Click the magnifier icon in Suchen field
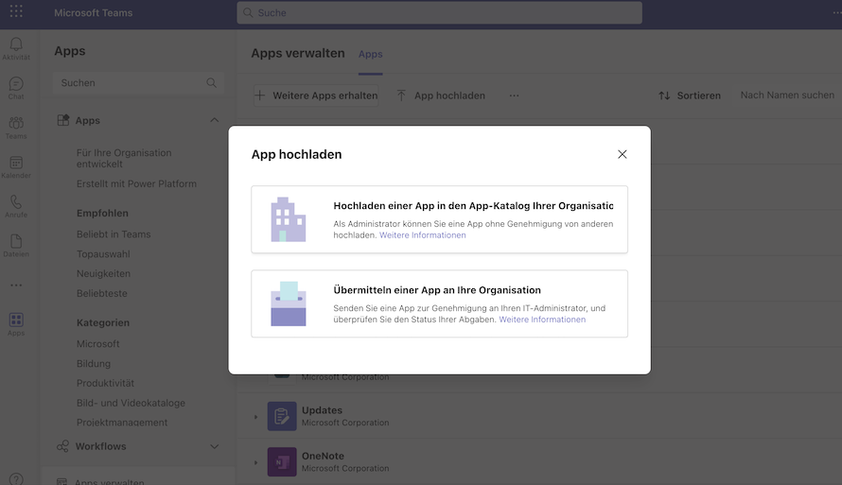Image resolution: width=842 pixels, height=485 pixels. tap(212, 82)
